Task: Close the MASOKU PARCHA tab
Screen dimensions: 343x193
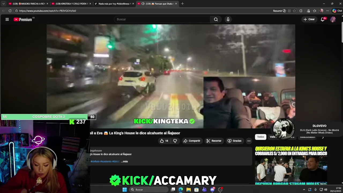Action: point(47,4)
